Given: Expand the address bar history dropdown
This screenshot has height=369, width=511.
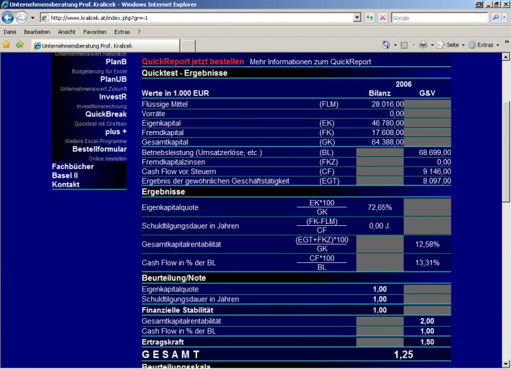Looking at the screenshot, I should click(358, 18).
